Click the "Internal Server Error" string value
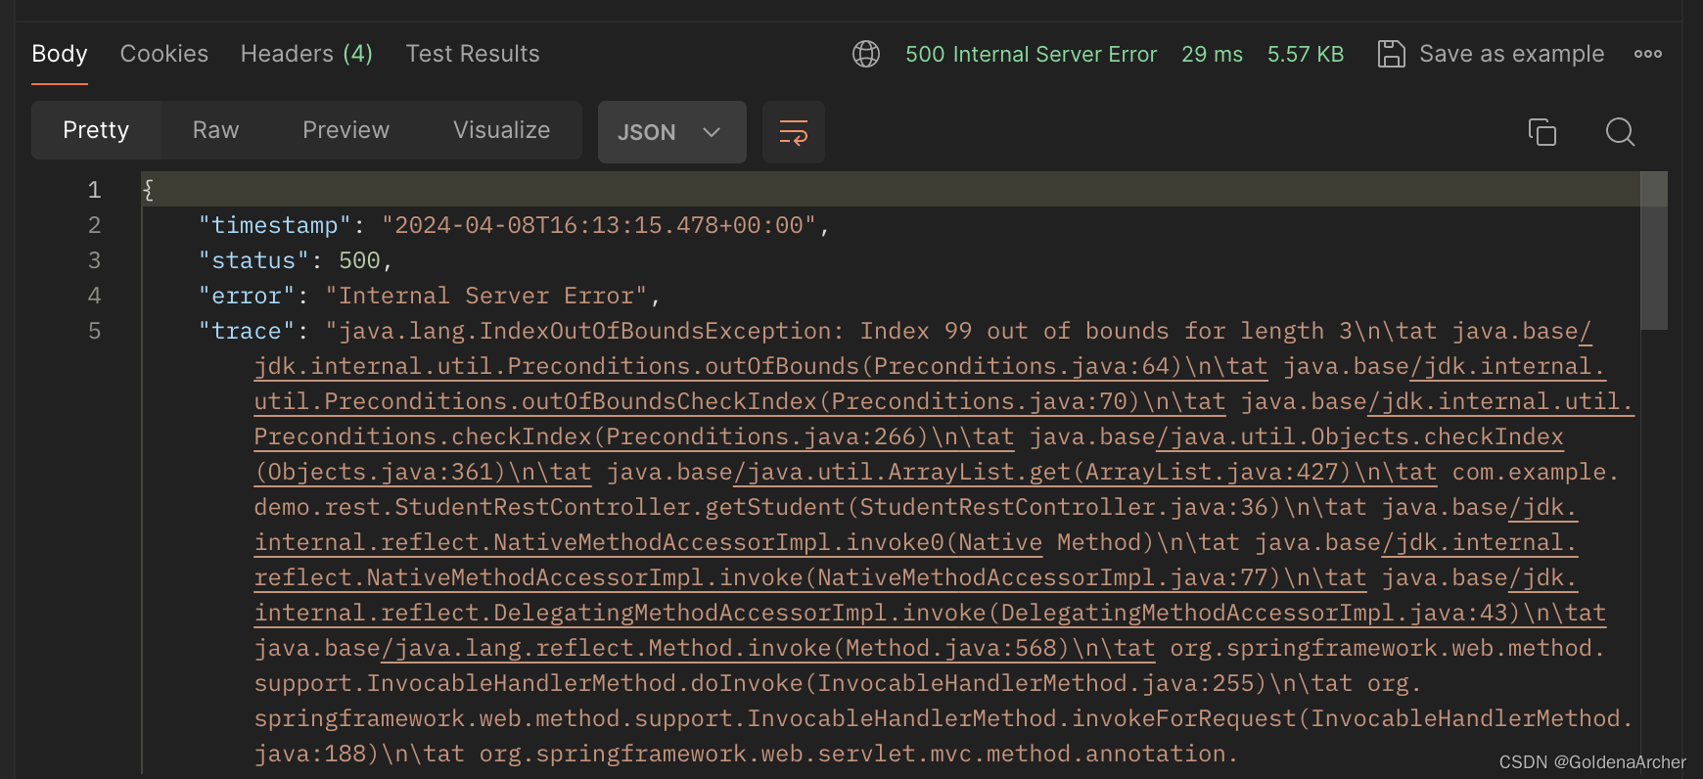Screen dimensions: 1703x779 click(486, 296)
